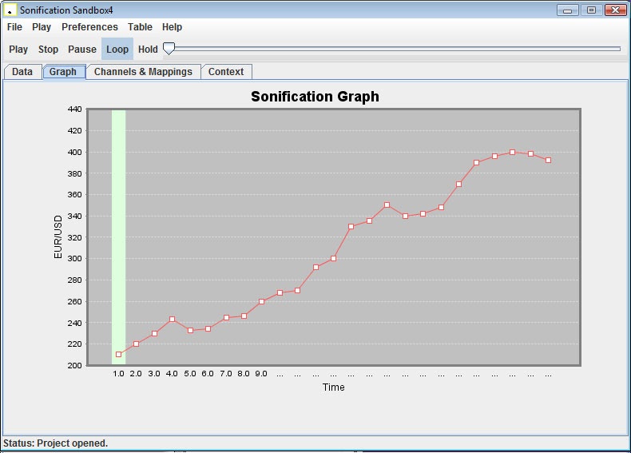This screenshot has height=453, width=631.
Task: Open the Table menu
Action: (140, 27)
